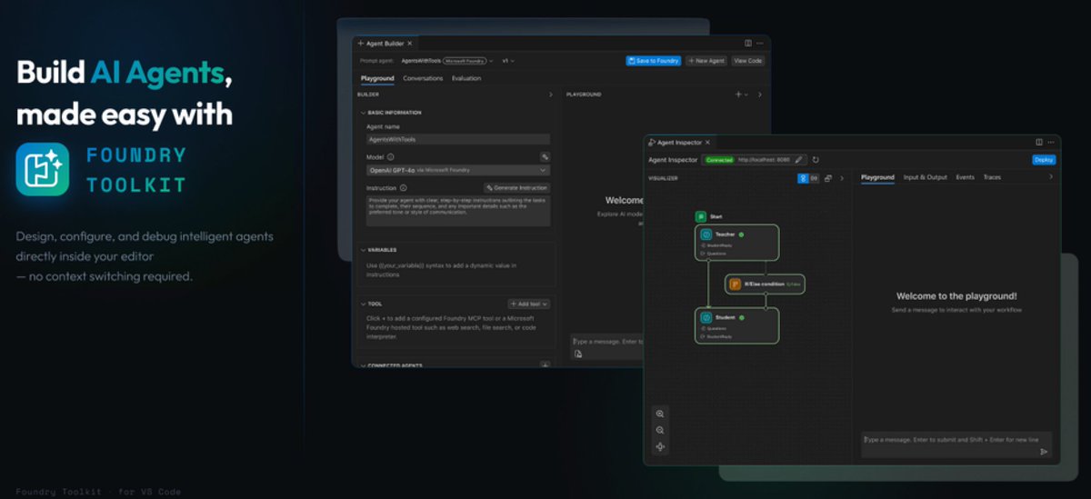Viewport: 1091px width, 499px height.
Task: Open the OpenAI GPT-4o model dropdown
Action: [x=457, y=170]
